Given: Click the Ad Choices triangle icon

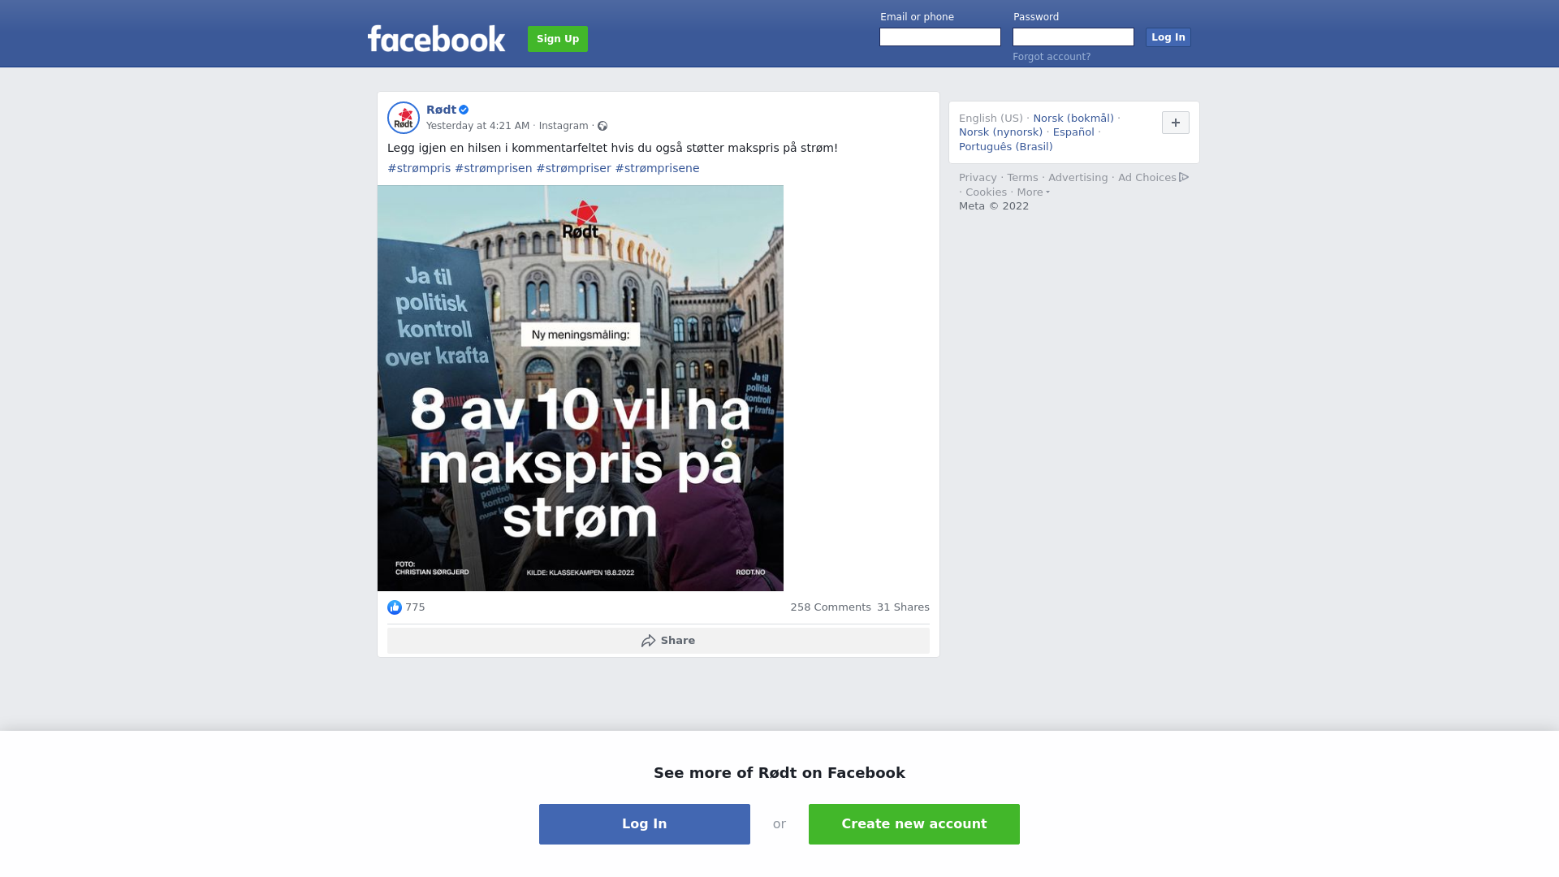Looking at the screenshot, I should point(1184,177).
